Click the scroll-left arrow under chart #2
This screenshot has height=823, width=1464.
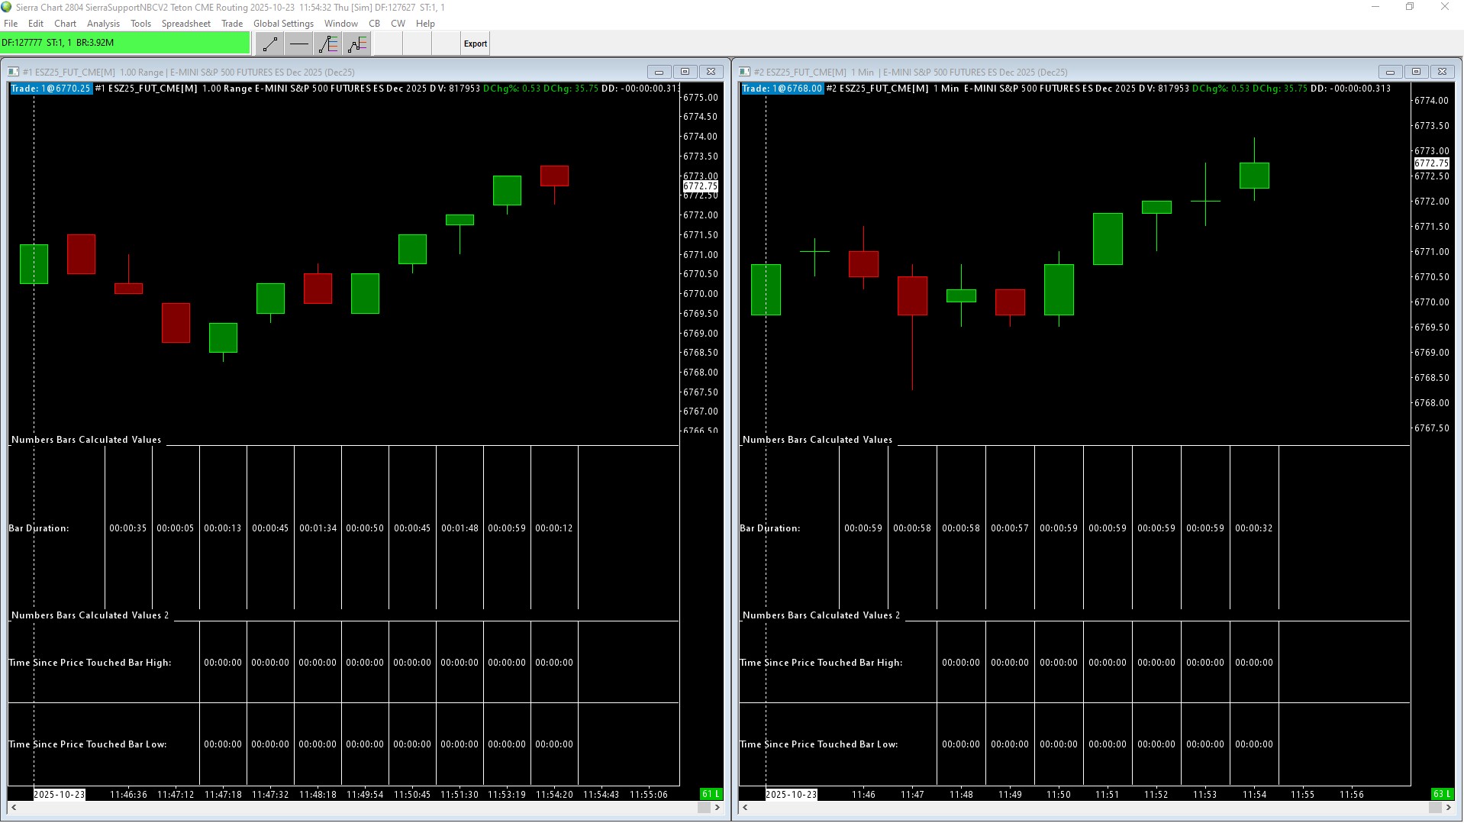pyautogui.click(x=745, y=807)
